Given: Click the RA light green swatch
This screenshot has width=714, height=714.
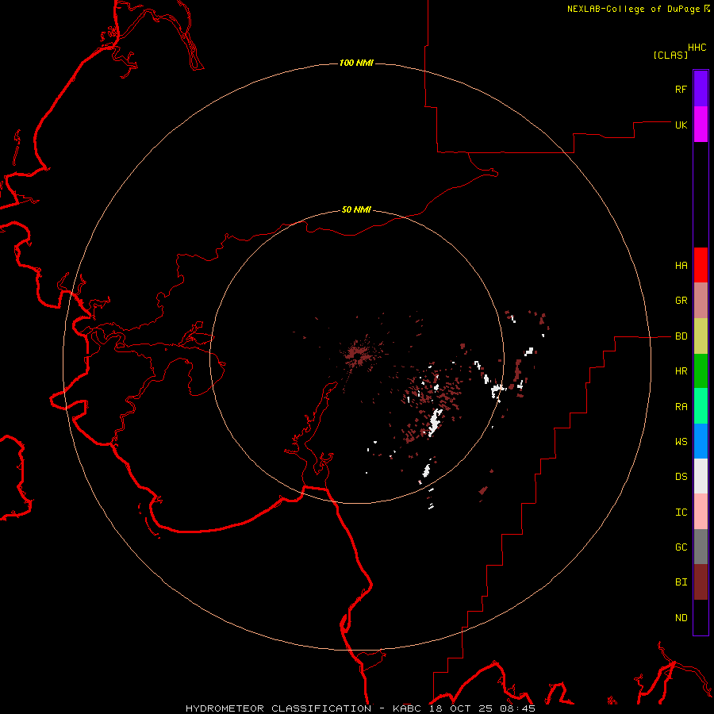Looking at the screenshot, I should pos(701,406).
